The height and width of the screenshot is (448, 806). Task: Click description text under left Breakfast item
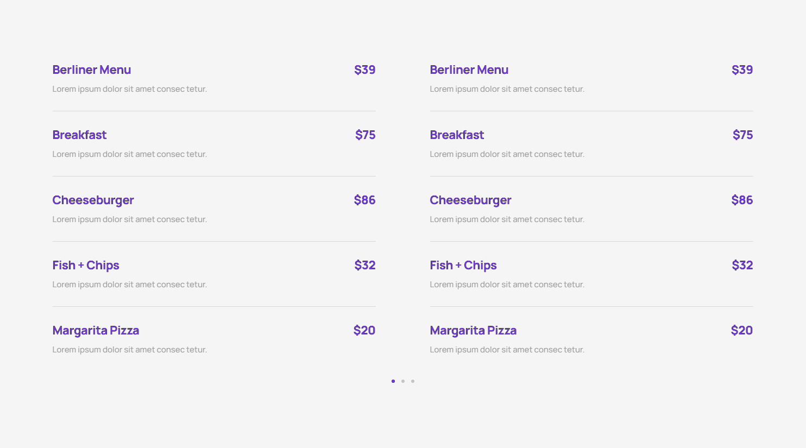[130, 154]
